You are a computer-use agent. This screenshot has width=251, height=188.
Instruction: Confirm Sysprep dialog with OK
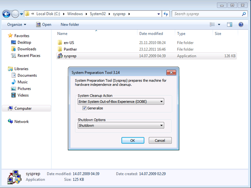coord(133,140)
